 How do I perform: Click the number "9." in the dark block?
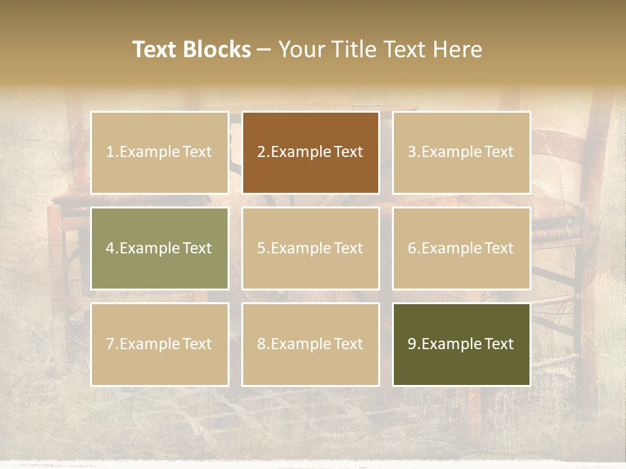(x=414, y=344)
